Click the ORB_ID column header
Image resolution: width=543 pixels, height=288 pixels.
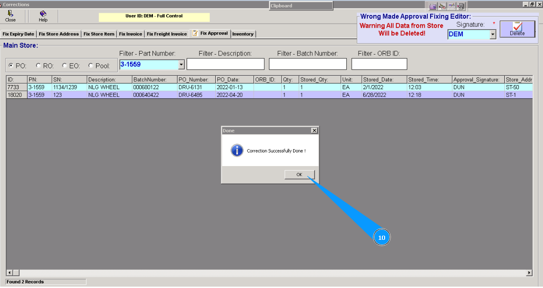click(x=267, y=80)
